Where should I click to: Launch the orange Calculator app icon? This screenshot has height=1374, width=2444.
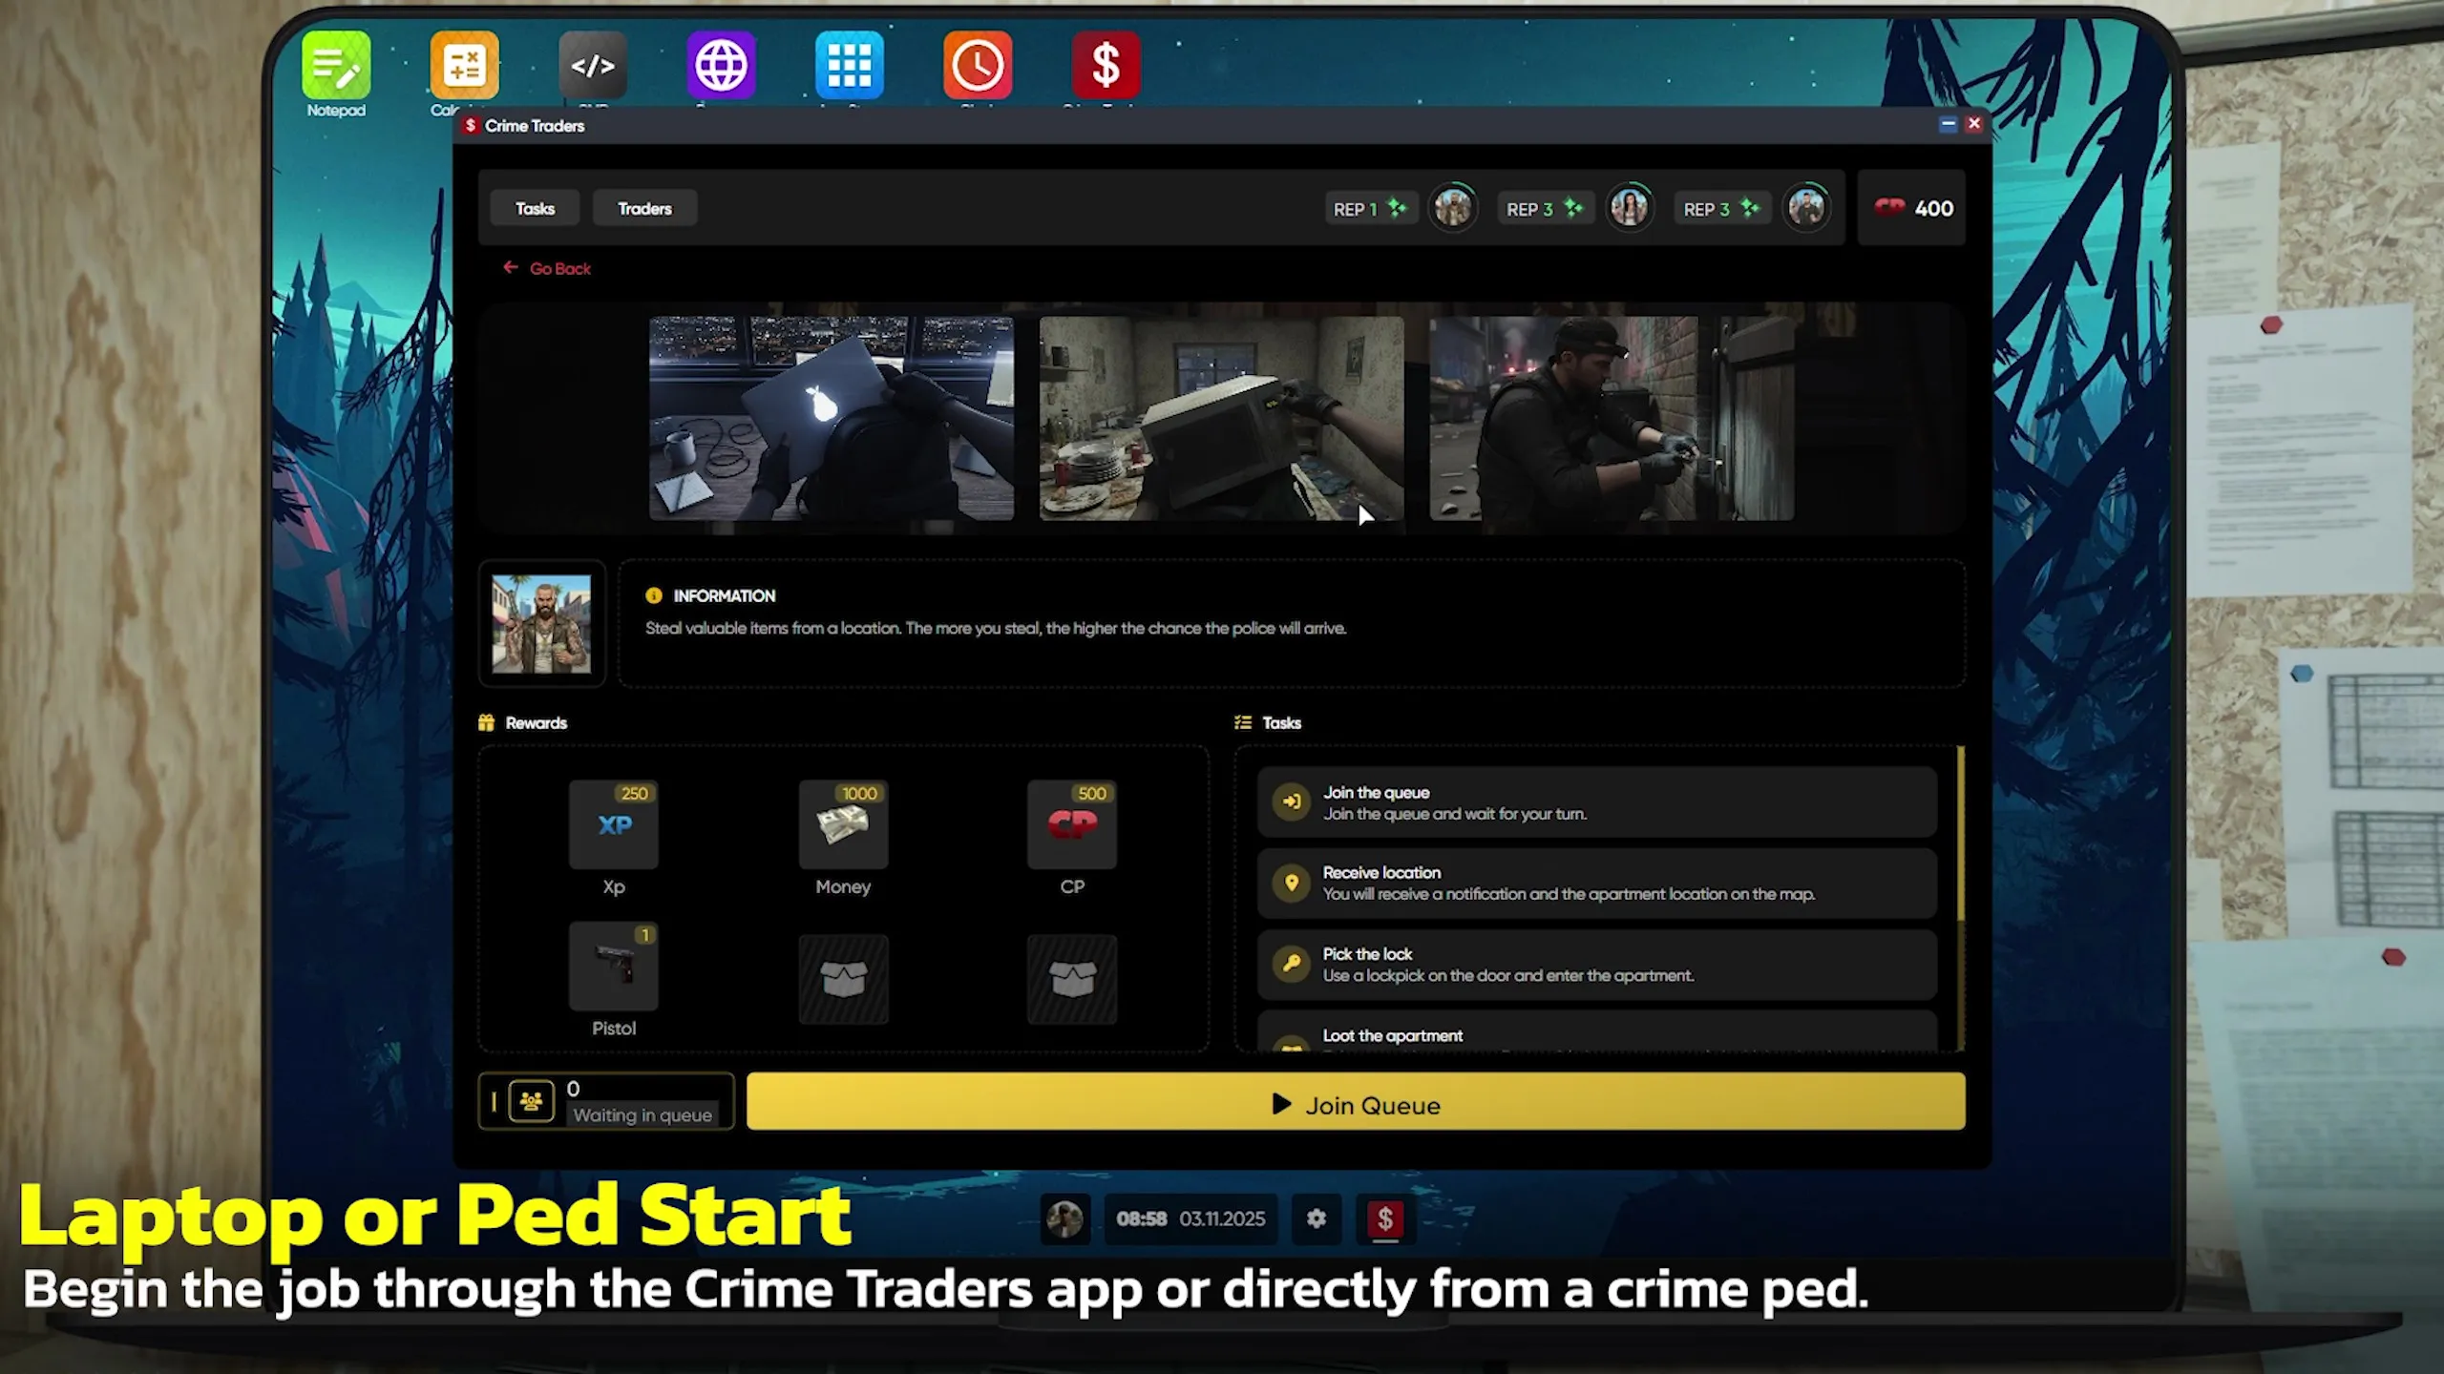click(464, 66)
